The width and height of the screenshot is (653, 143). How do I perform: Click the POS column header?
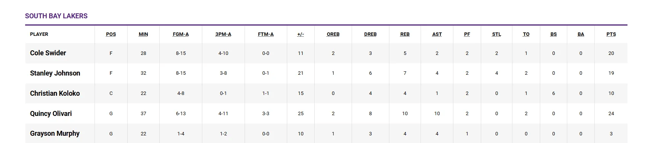[111, 34]
